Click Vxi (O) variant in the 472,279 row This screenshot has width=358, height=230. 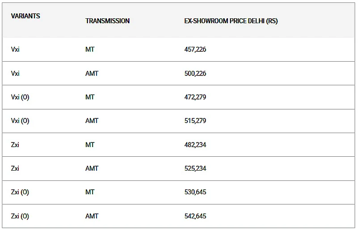[20, 97]
